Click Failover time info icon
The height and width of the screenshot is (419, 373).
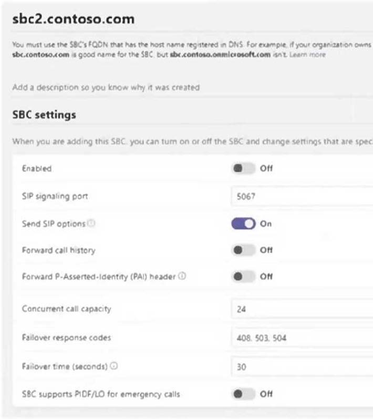(x=114, y=366)
